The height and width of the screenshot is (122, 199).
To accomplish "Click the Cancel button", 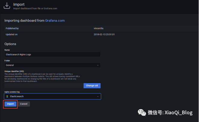I will (x=24, y=104).
